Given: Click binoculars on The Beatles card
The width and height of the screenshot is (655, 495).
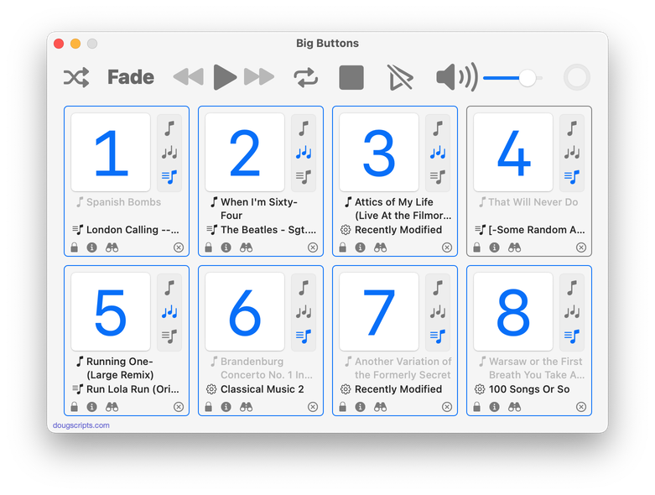Looking at the screenshot, I should (246, 247).
